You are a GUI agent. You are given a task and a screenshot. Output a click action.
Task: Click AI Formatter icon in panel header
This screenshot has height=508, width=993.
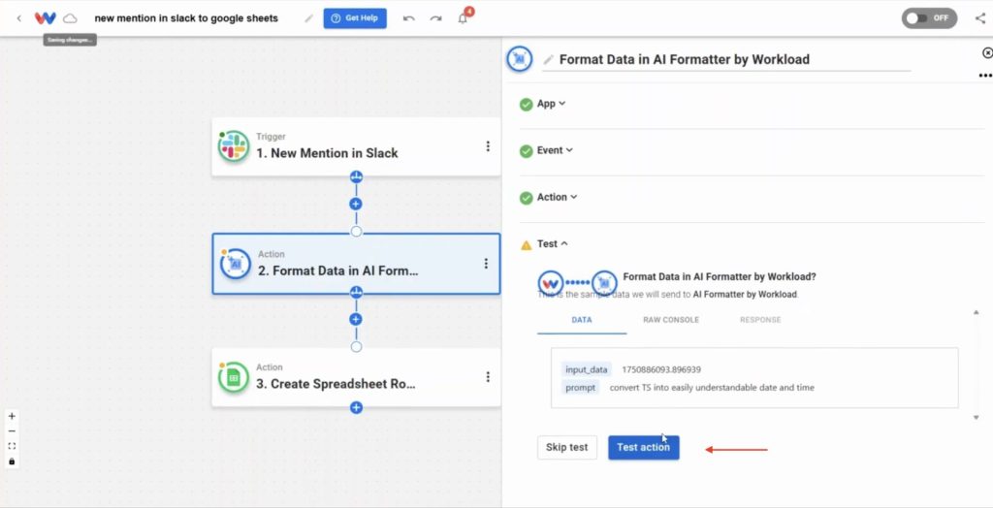(x=520, y=59)
